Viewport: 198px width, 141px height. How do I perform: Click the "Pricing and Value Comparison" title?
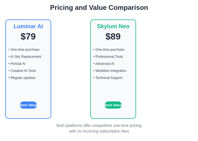coord(99,8)
